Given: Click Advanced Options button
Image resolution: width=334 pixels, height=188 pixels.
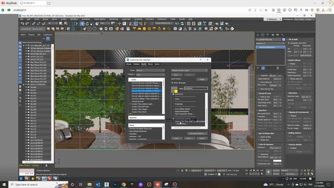Looking at the screenshot, I should tap(197, 134).
